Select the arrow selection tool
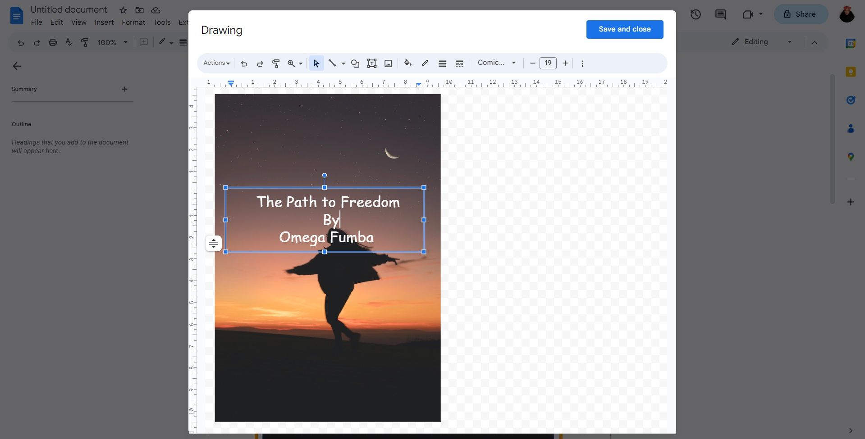This screenshot has width=865, height=439. [316, 63]
